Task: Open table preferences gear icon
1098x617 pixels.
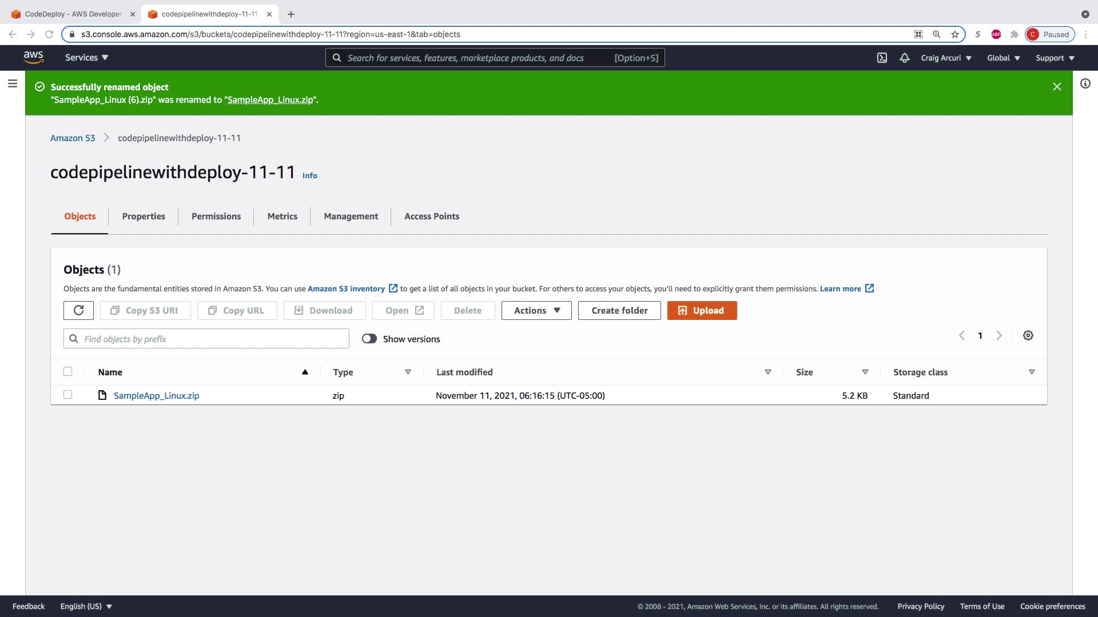Action: [1028, 335]
